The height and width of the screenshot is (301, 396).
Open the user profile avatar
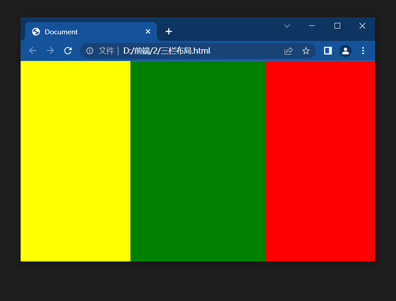[345, 51]
